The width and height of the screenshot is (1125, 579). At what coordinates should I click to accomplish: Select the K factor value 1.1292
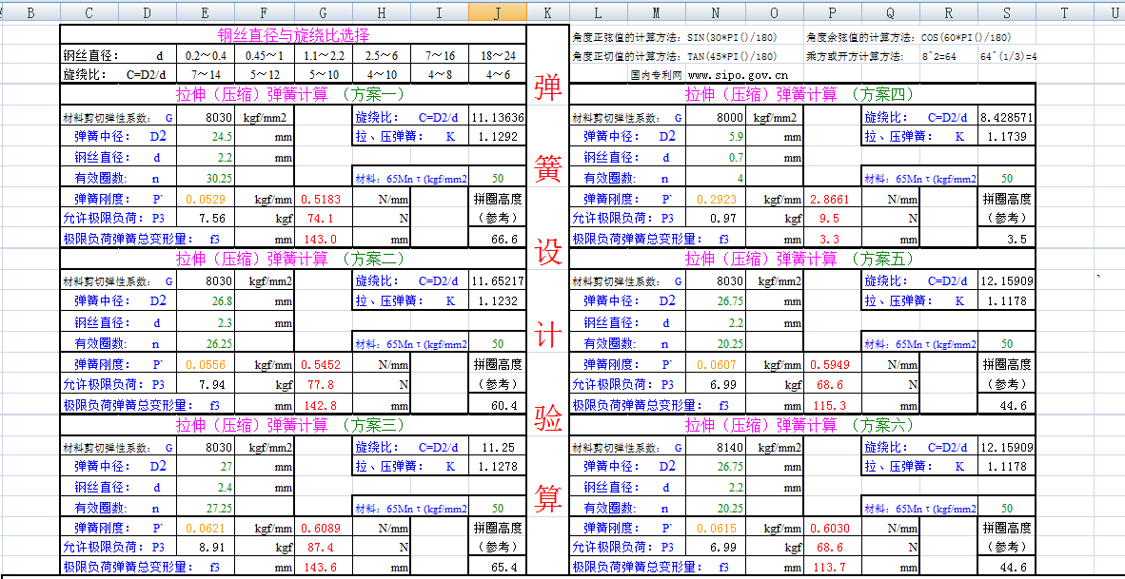(x=498, y=137)
